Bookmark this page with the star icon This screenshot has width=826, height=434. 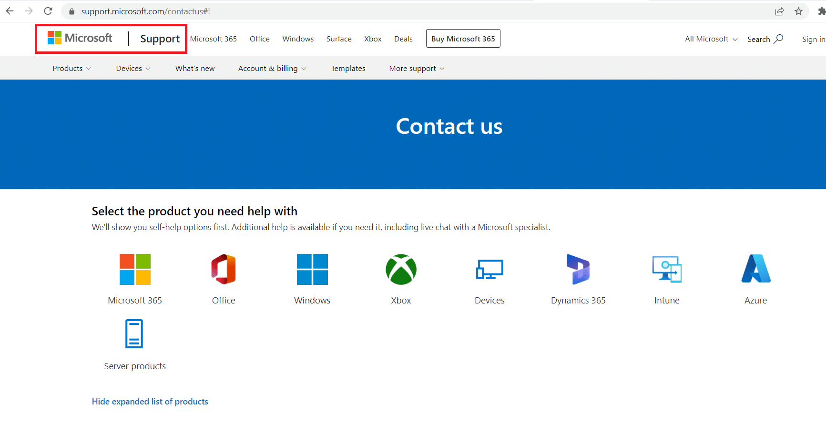798,11
